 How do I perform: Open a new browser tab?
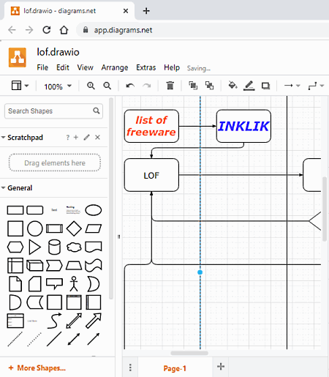point(146,11)
